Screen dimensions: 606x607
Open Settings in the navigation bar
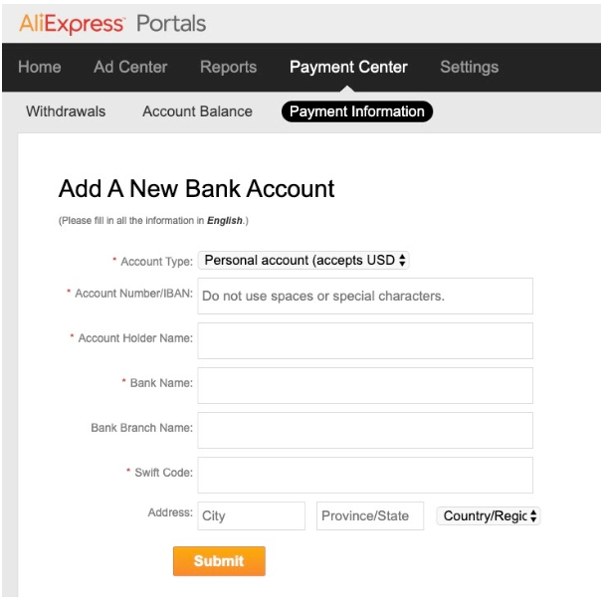click(470, 67)
